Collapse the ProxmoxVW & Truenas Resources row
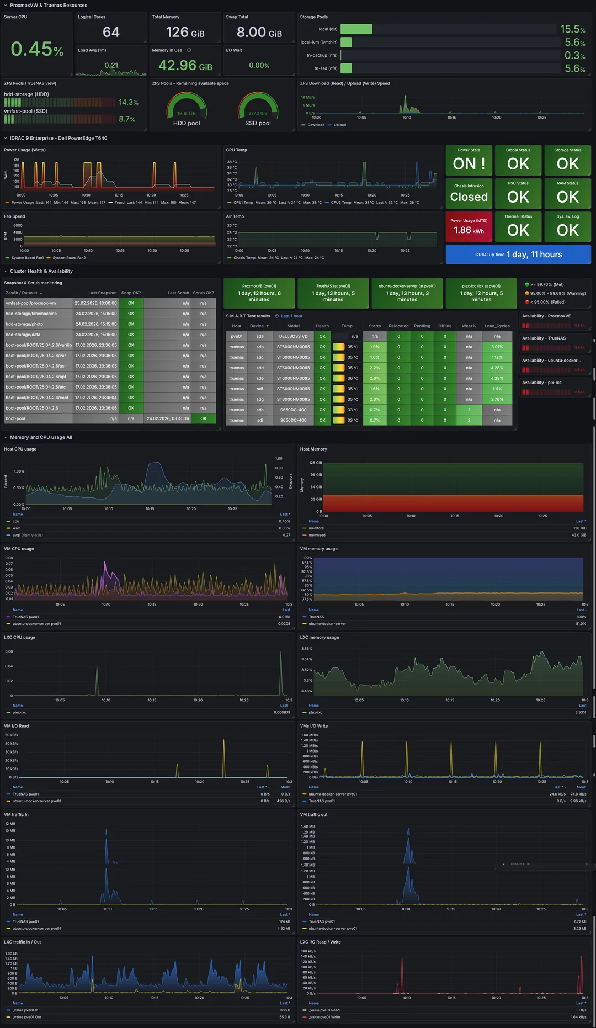The image size is (596, 1028). 6,6
